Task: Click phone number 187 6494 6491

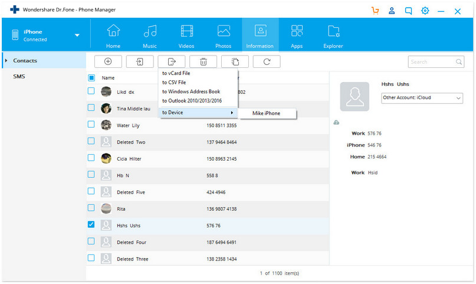Action: coord(222,243)
